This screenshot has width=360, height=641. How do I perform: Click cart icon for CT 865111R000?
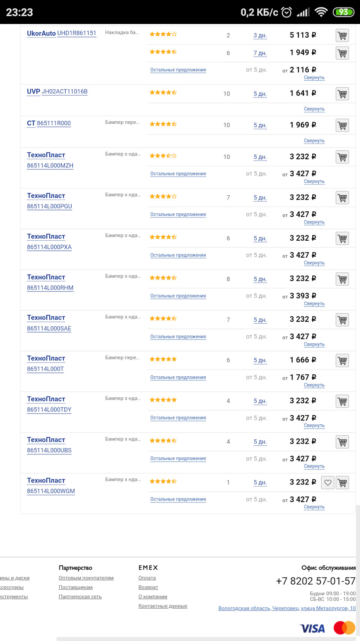(x=342, y=125)
